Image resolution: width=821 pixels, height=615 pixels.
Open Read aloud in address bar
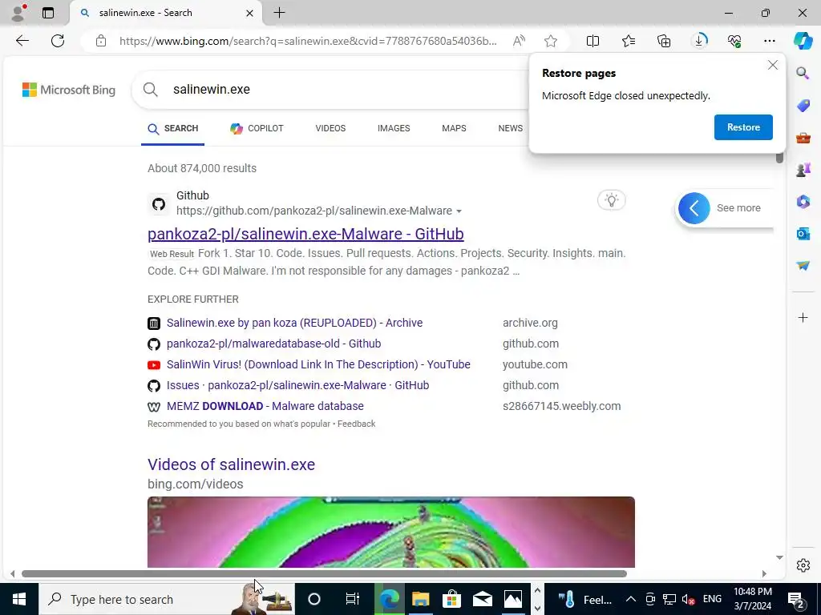519,41
